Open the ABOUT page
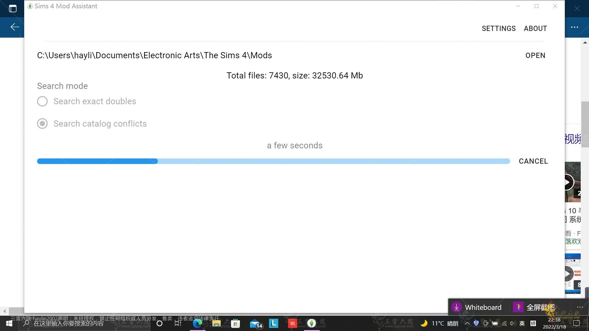 point(535,29)
